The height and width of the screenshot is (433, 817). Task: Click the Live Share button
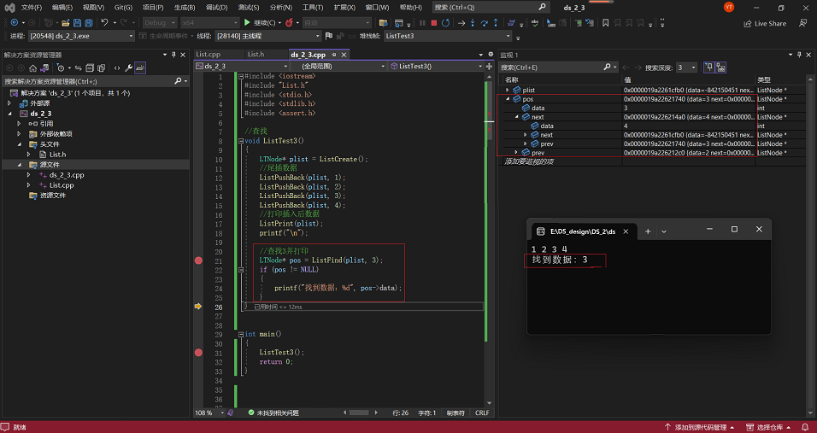765,23
